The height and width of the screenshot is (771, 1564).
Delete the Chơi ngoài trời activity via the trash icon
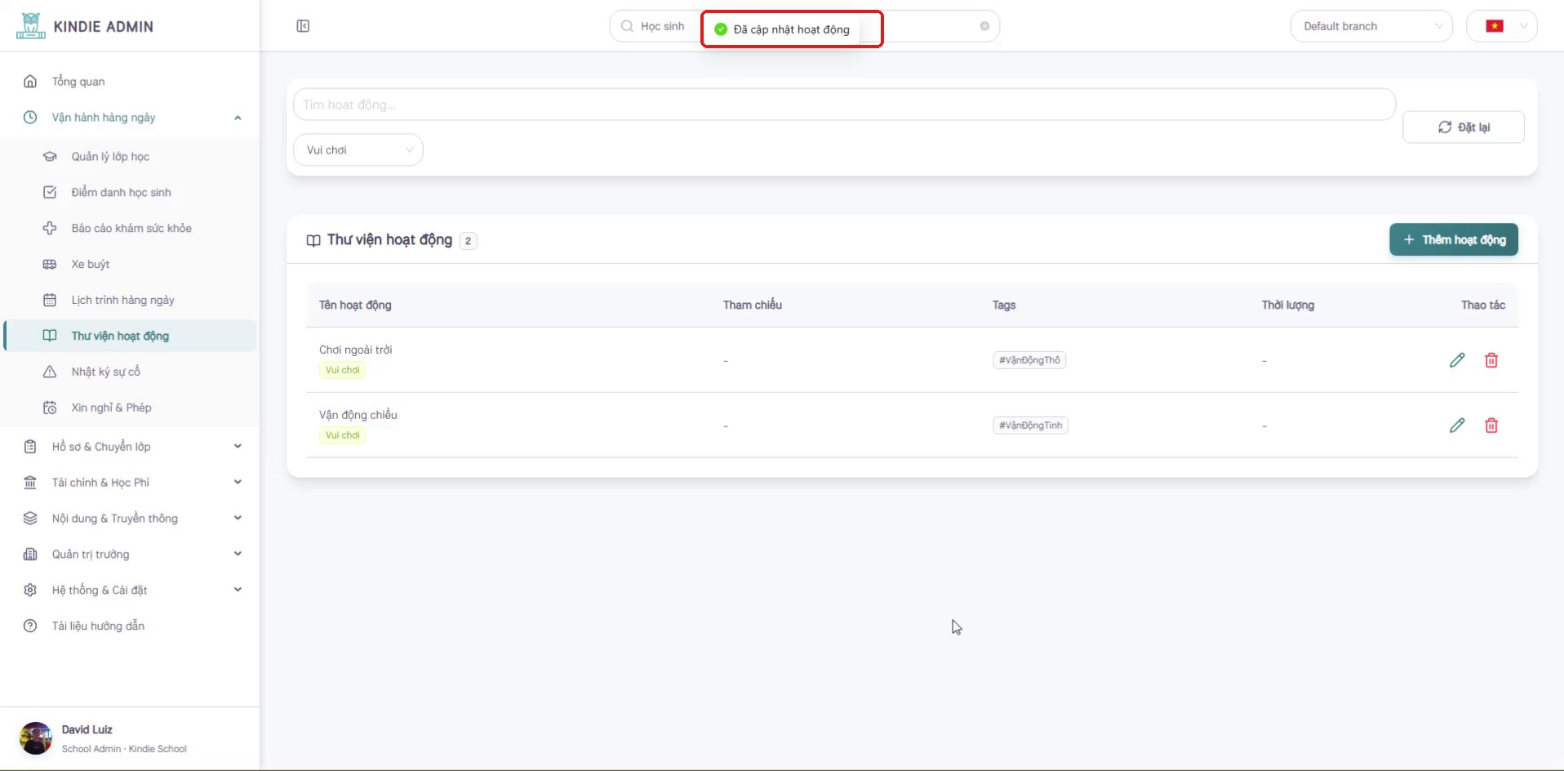[x=1491, y=360]
